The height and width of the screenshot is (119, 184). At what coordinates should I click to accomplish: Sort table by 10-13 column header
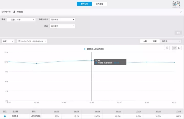(x=178, y=111)
